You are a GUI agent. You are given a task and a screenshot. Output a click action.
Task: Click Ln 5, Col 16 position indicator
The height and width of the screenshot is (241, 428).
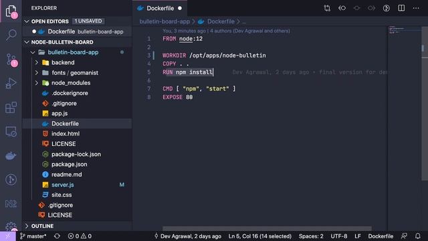(260, 236)
